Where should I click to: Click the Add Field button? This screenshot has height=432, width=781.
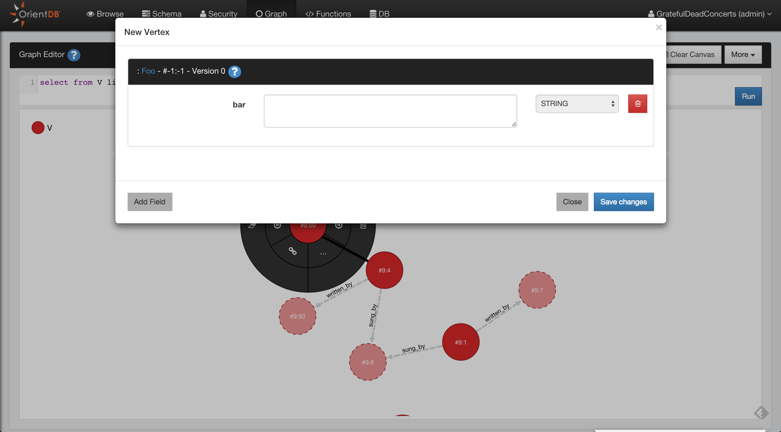149,202
